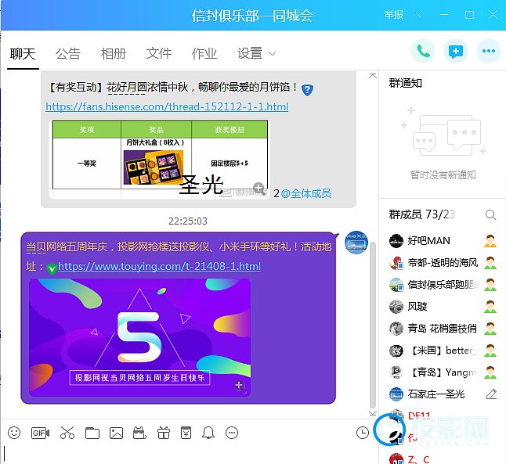506x464 pixels.
Task: Click the sender avatar beside purple message
Action: [356, 242]
